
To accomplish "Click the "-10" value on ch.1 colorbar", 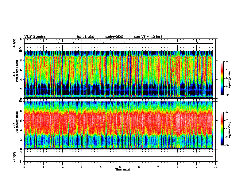I will [227, 95].
